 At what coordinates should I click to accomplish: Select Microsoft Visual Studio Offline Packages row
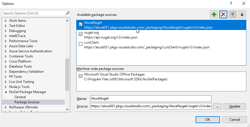click(161, 77)
